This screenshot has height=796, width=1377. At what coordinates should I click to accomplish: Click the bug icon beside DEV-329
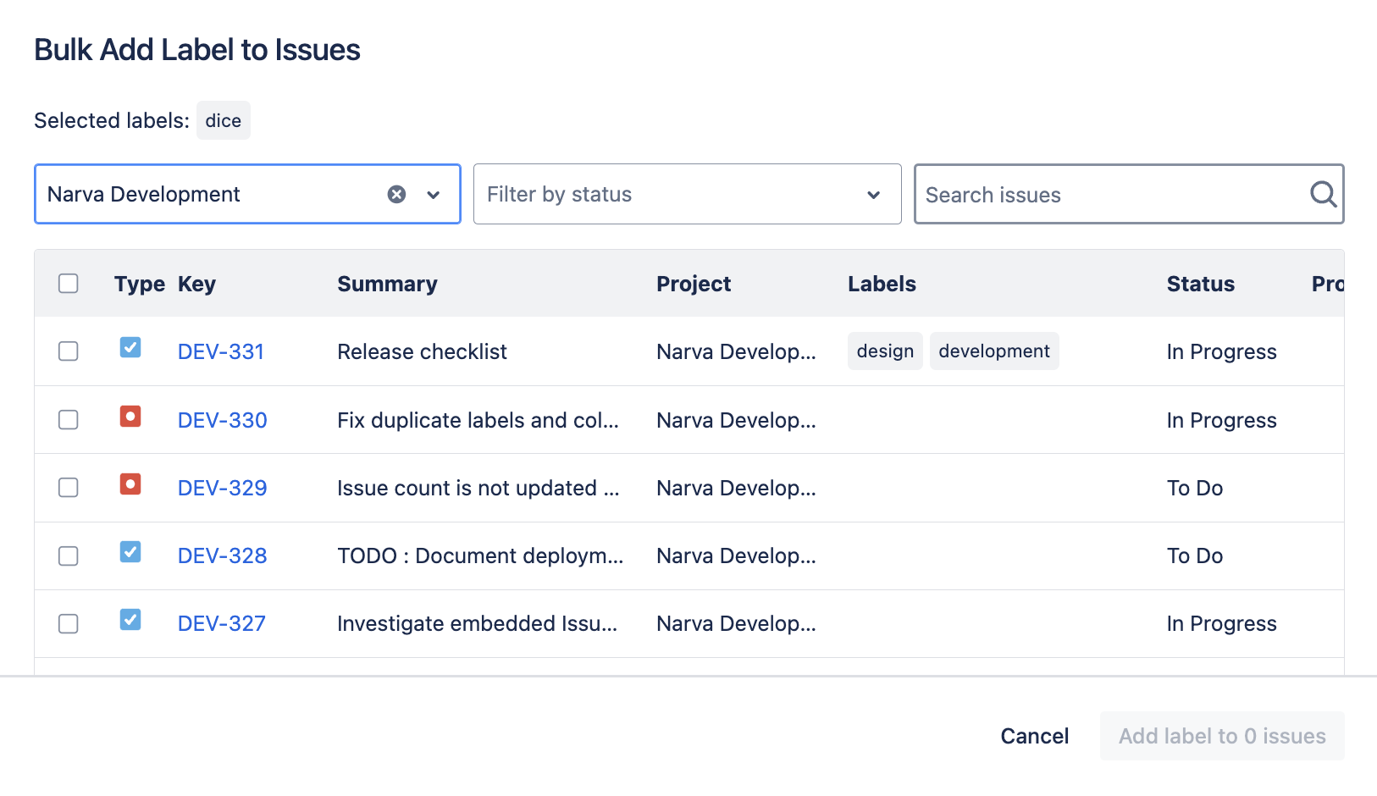130,484
